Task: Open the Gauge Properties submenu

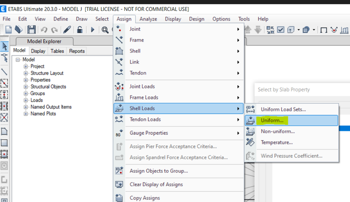Action: [178, 133]
